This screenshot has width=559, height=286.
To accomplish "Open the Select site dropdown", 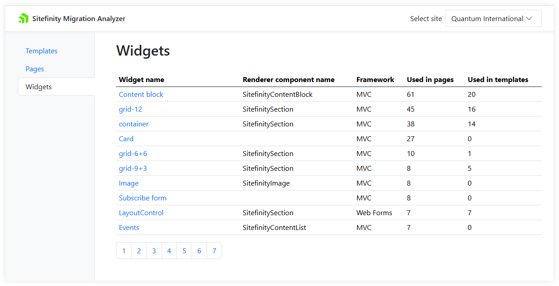I will (493, 18).
